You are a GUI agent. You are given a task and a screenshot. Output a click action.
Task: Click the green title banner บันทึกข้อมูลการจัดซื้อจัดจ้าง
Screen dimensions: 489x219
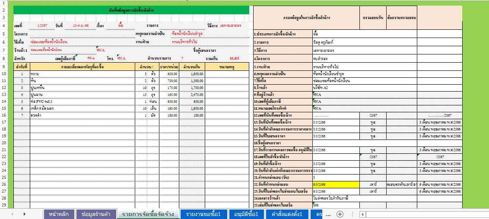pyautogui.click(x=131, y=10)
